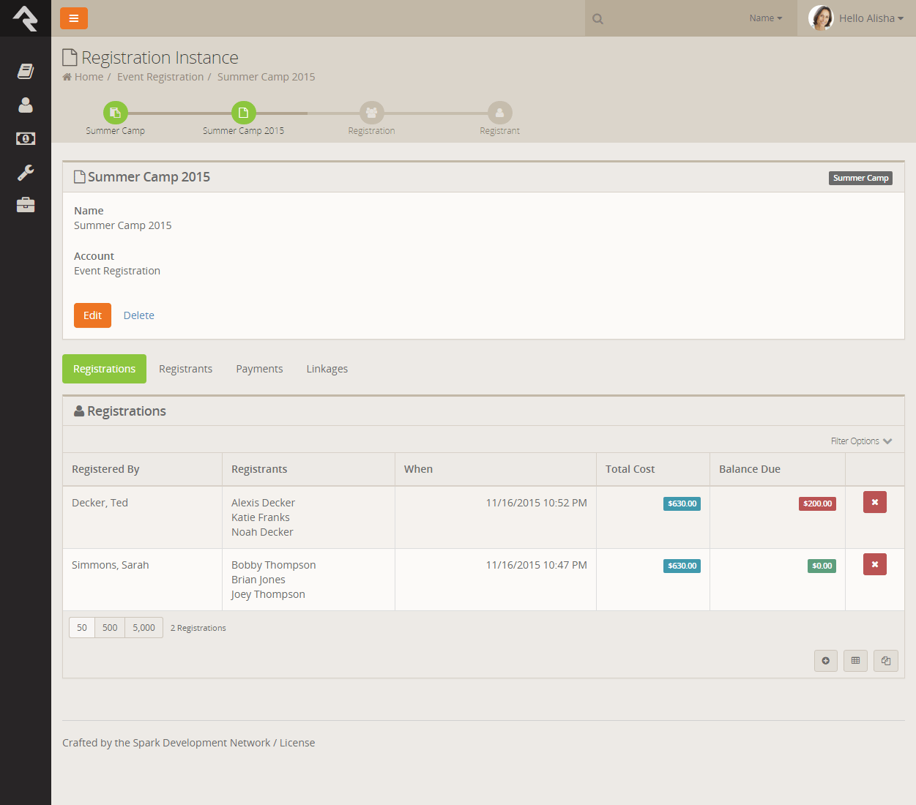Expand the Filter Options panel
916x805 pixels.
(861, 441)
